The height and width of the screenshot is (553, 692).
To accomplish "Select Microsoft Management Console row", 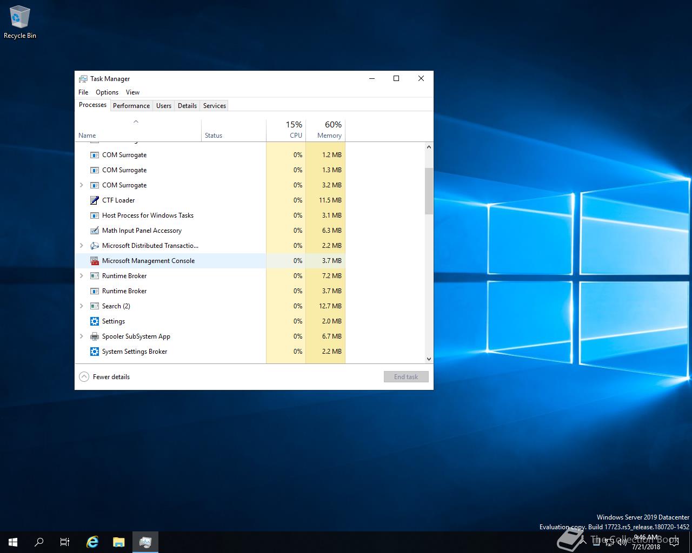I will 210,261.
